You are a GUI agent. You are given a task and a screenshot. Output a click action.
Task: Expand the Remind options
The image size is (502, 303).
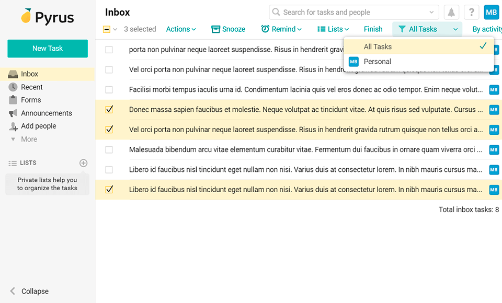click(x=281, y=29)
